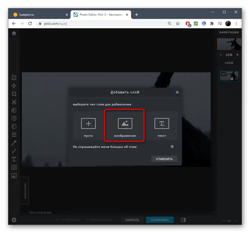Close the Lumpics.ru tab
Screen dimensions: 250x233
pyautogui.click(x=67, y=15)
